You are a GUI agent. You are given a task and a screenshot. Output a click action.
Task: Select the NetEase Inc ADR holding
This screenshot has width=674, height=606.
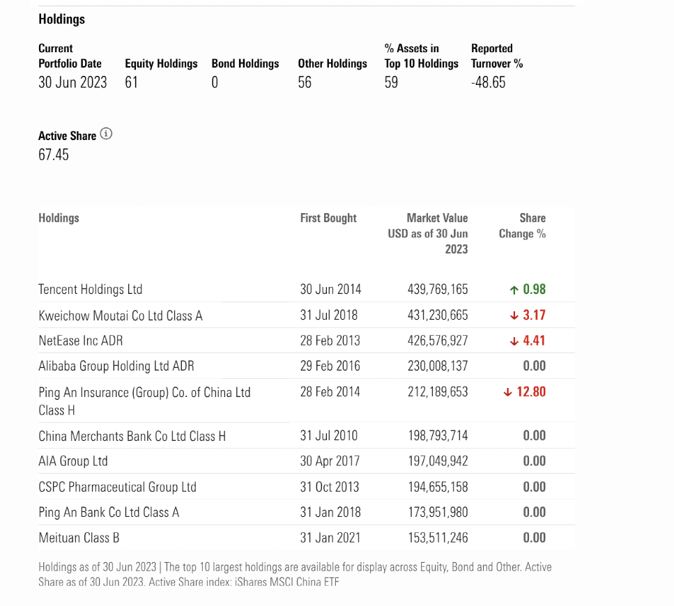coord(81,341)
